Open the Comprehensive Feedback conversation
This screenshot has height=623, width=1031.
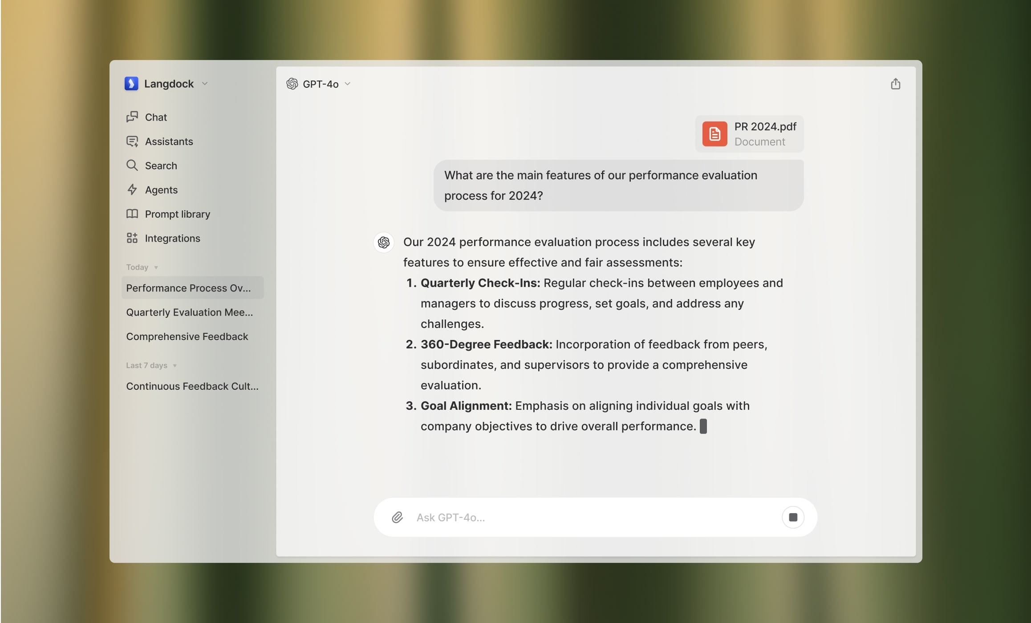[187, 336]
